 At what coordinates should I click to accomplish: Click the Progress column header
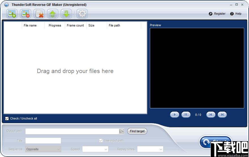(55, 25)
